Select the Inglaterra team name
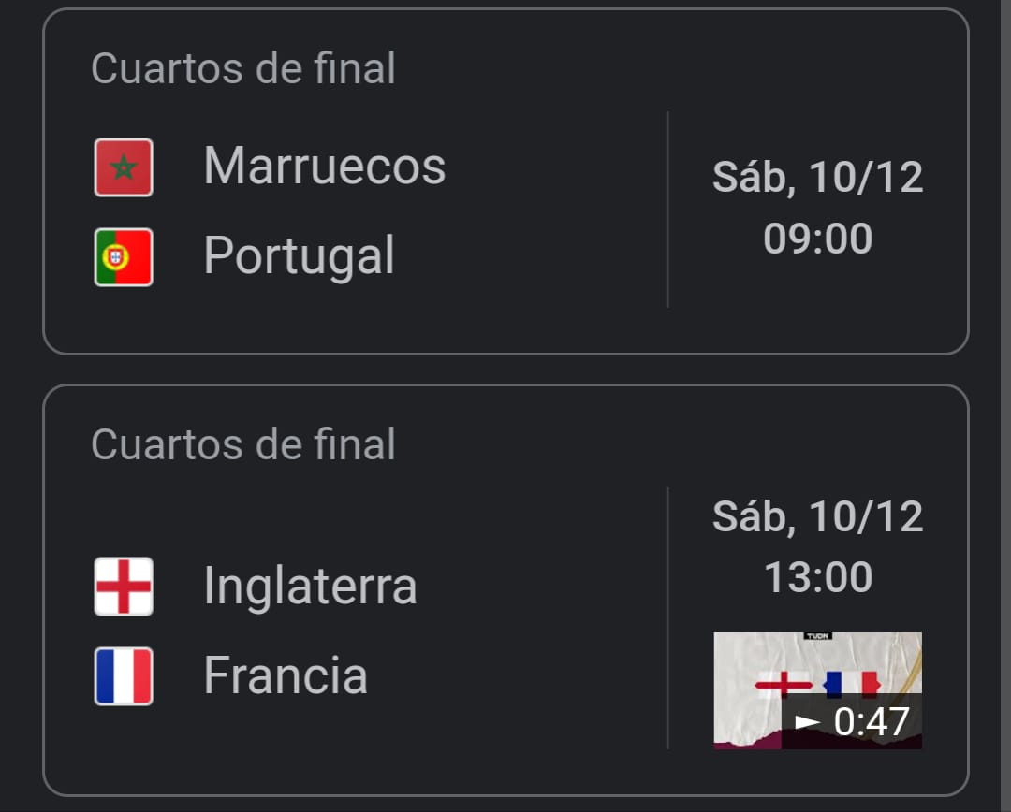 click(x=310, y=587)
